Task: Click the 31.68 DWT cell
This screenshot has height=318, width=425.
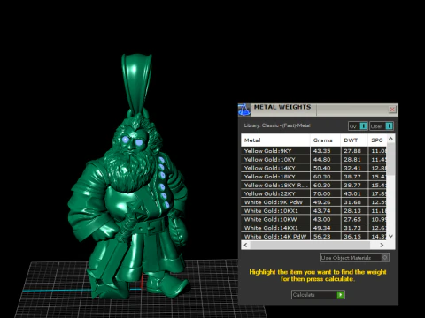Action: [x=354, y=202]
